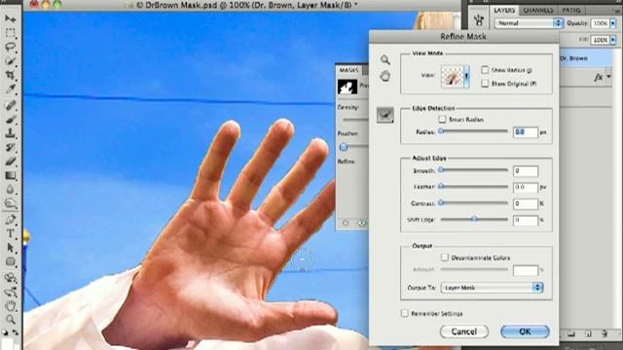Click the Contrast percentage field
Screen dimensions: 623x350
click(526, 204)
